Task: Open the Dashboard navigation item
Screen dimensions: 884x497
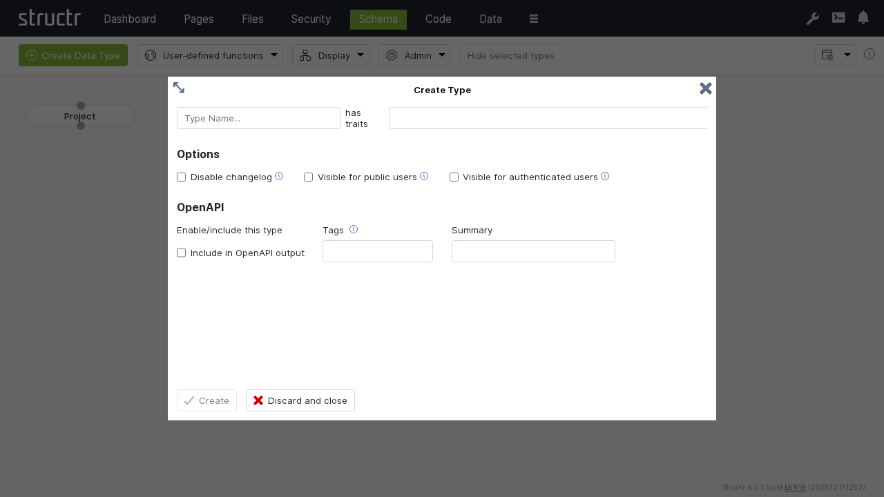Action: pyautogui.click(x=130, y=19)
